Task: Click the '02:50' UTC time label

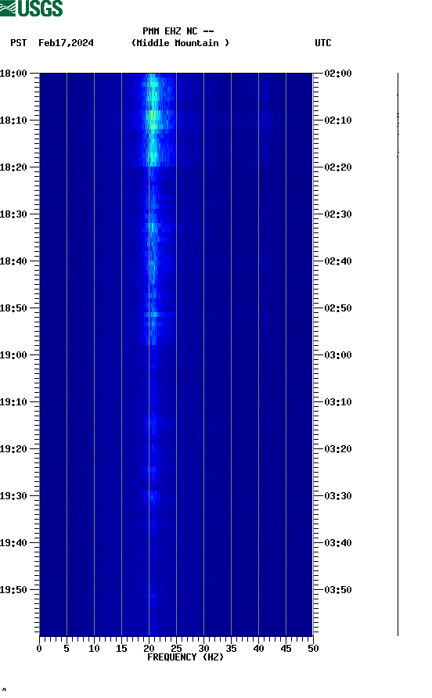Action: pos(338,308)
